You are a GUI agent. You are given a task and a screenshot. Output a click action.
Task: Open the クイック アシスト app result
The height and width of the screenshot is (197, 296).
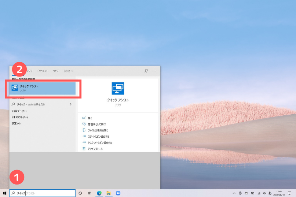click(x=43, y=88)
